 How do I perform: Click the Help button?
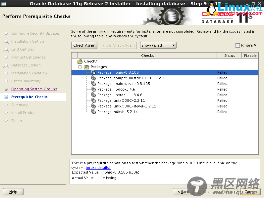pos(13,192)
